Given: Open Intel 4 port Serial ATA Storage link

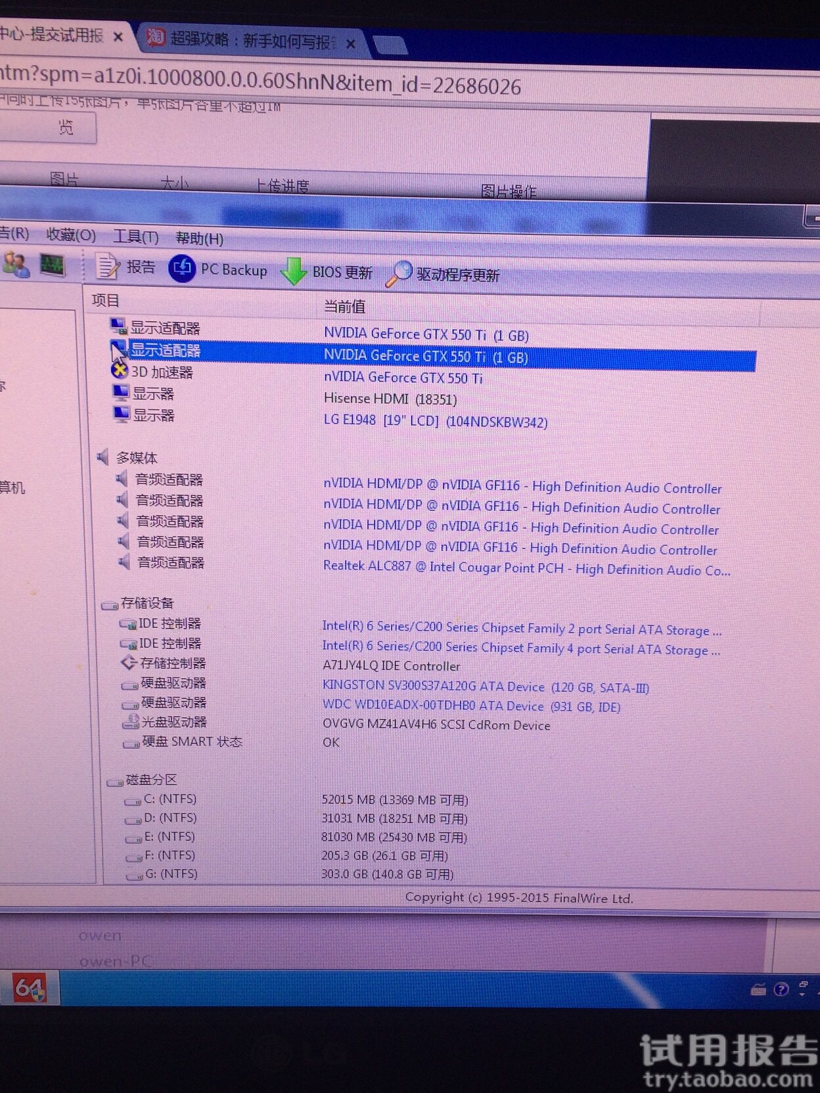Looking at the screenshot, I should [x=521, y=648].
